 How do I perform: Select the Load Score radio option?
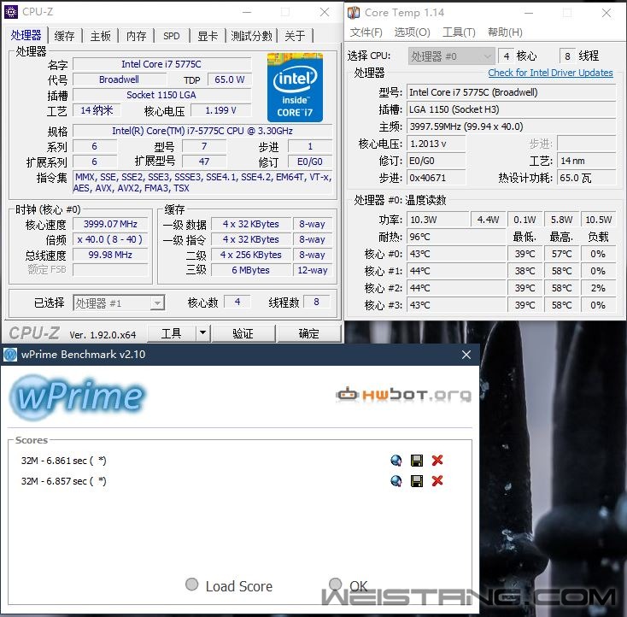click(192, 585)
